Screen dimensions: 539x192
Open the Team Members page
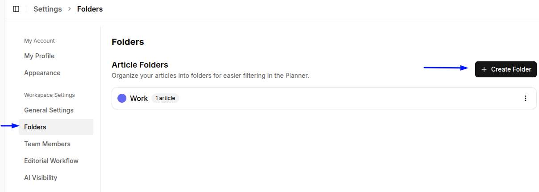pos(47,144)
